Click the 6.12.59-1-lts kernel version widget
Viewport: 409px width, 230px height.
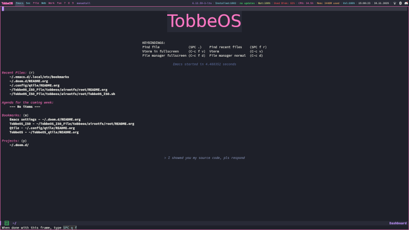pyautogui.click(x=202, y=3)
